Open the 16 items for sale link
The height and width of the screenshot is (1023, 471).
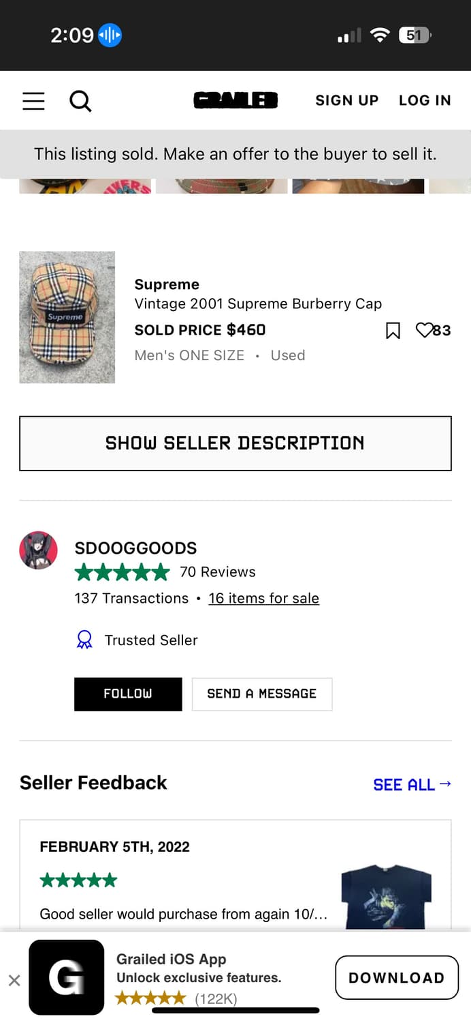pyautogui.click(x=263, y=598)
